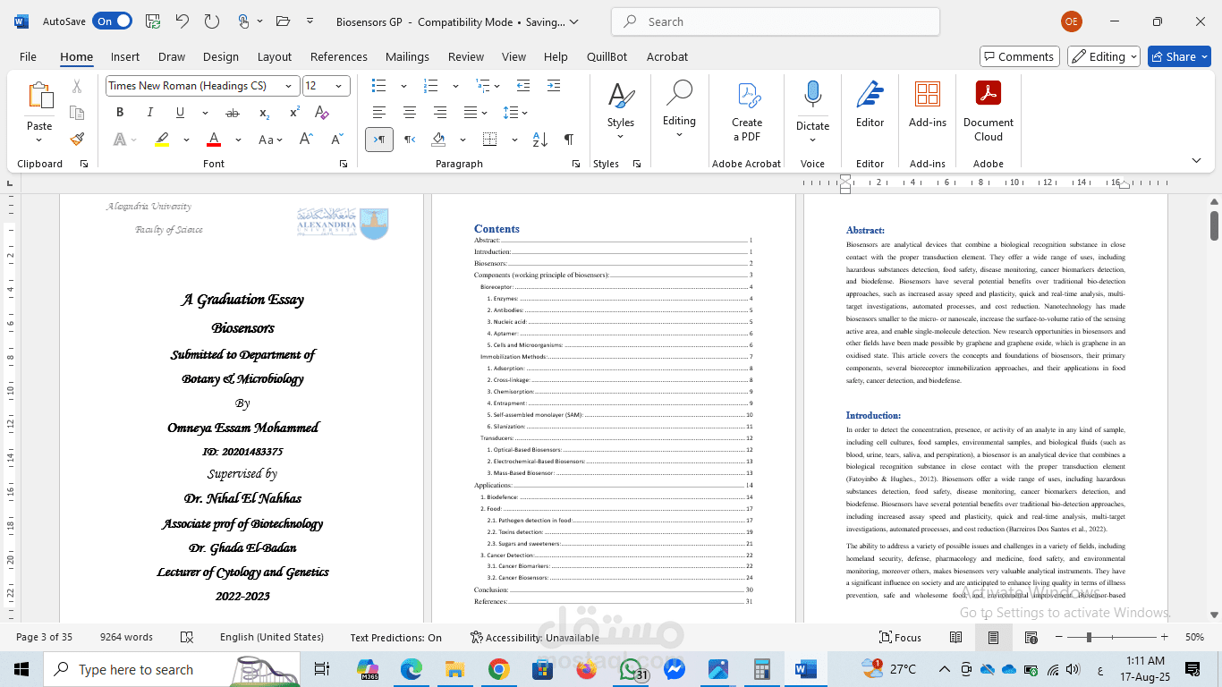Image resolution: width=1222 pixels, height=687 pixels.
Task: Switch to the References tab
Action: pyautogui.click(x=339, y=56)
